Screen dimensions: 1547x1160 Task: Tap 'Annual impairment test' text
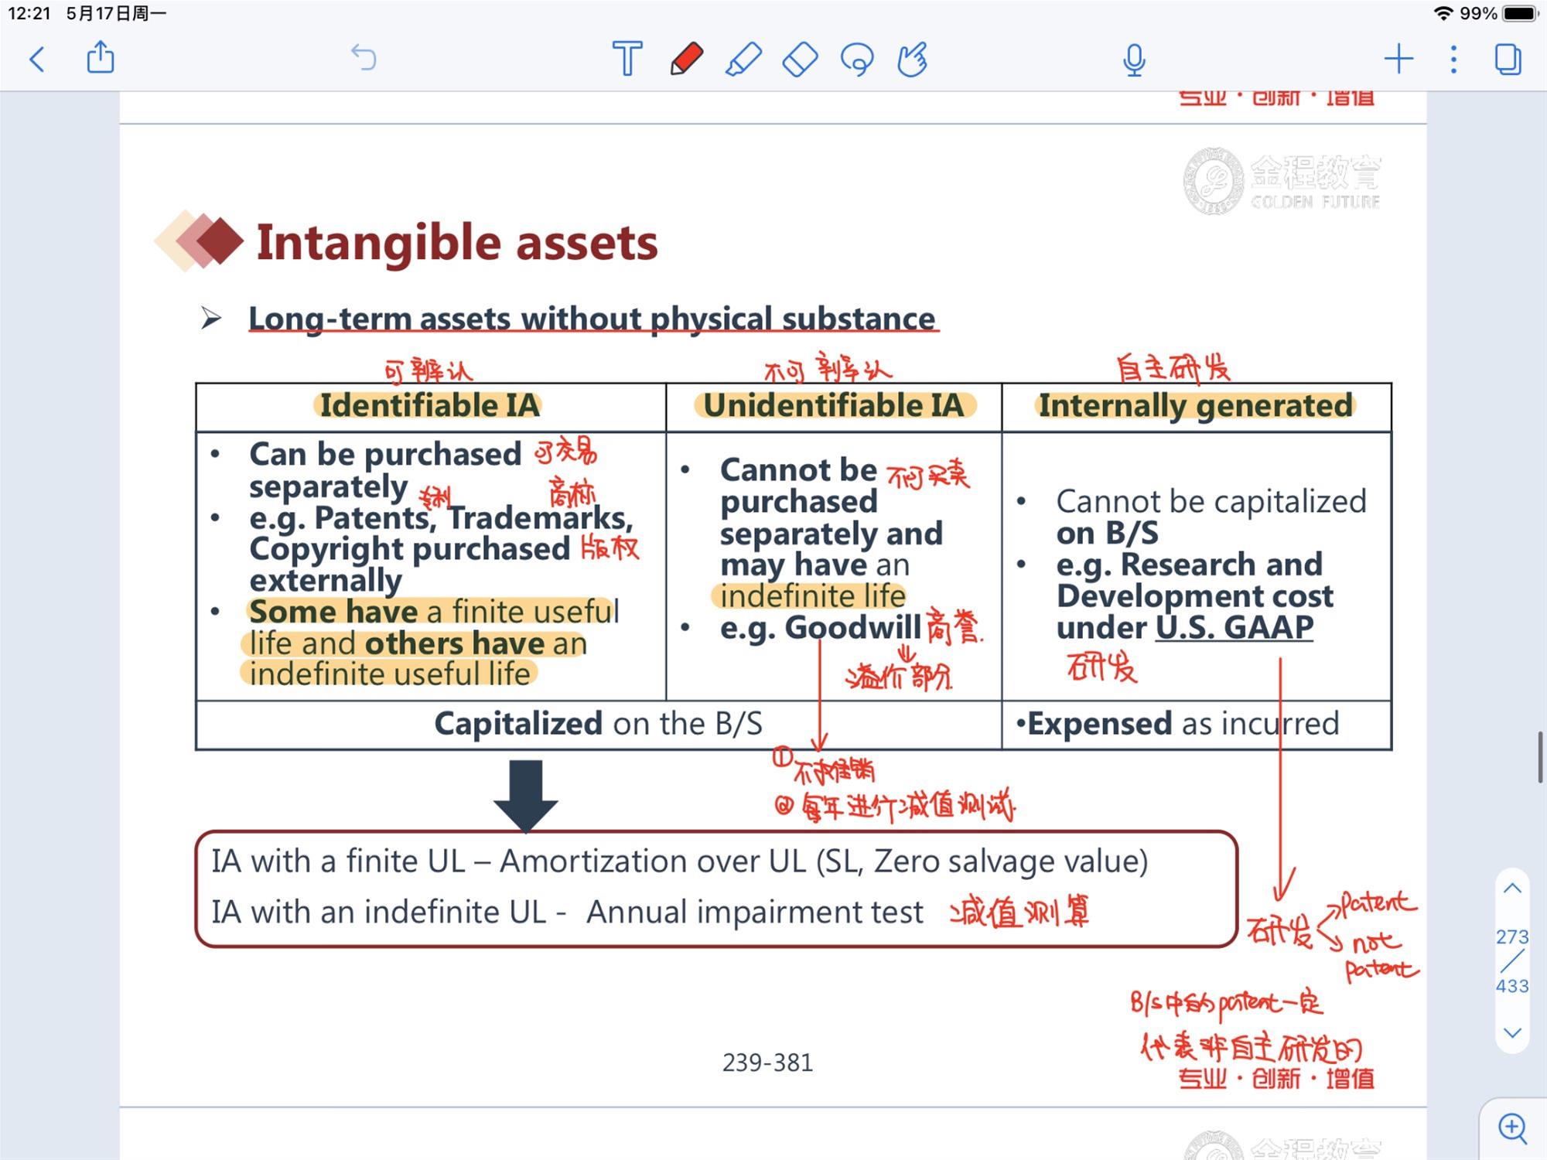coord(754,912)
